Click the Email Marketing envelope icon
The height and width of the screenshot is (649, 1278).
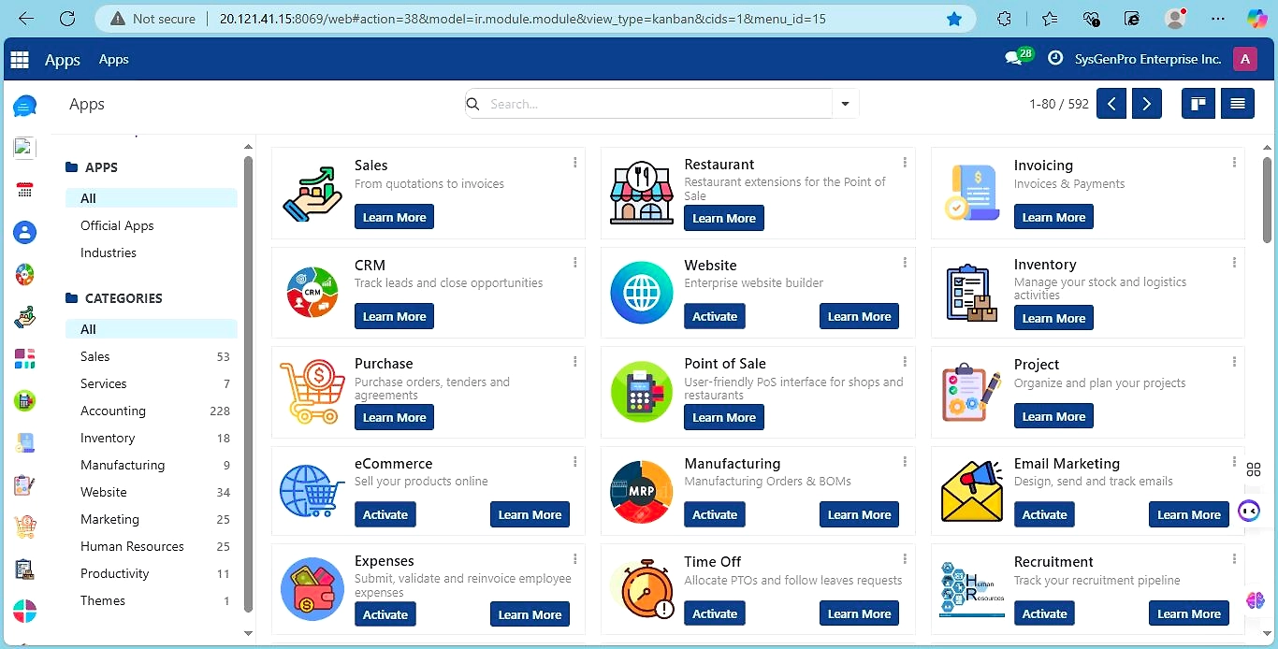pyautogui.click(x=972, y=491)
